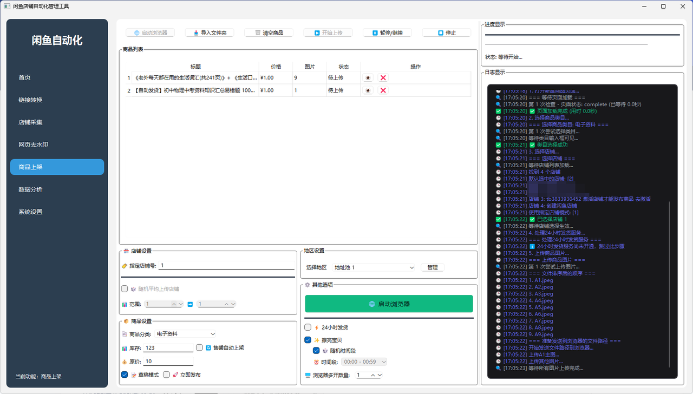Click the 暂停/继续 pause-resume button
This screenshot has height=394, width=693.
[x=387, y=33]
